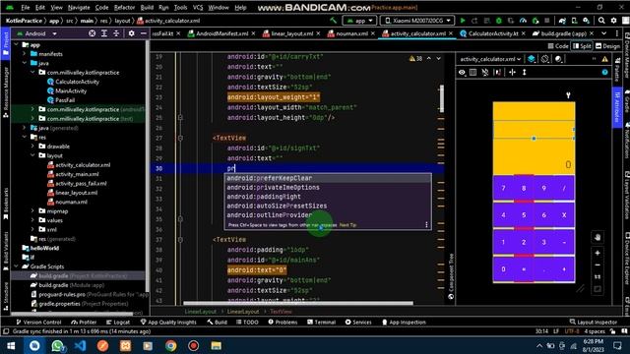
Task: Click orientation icon in preview toolbar
Action: point(544,59)
